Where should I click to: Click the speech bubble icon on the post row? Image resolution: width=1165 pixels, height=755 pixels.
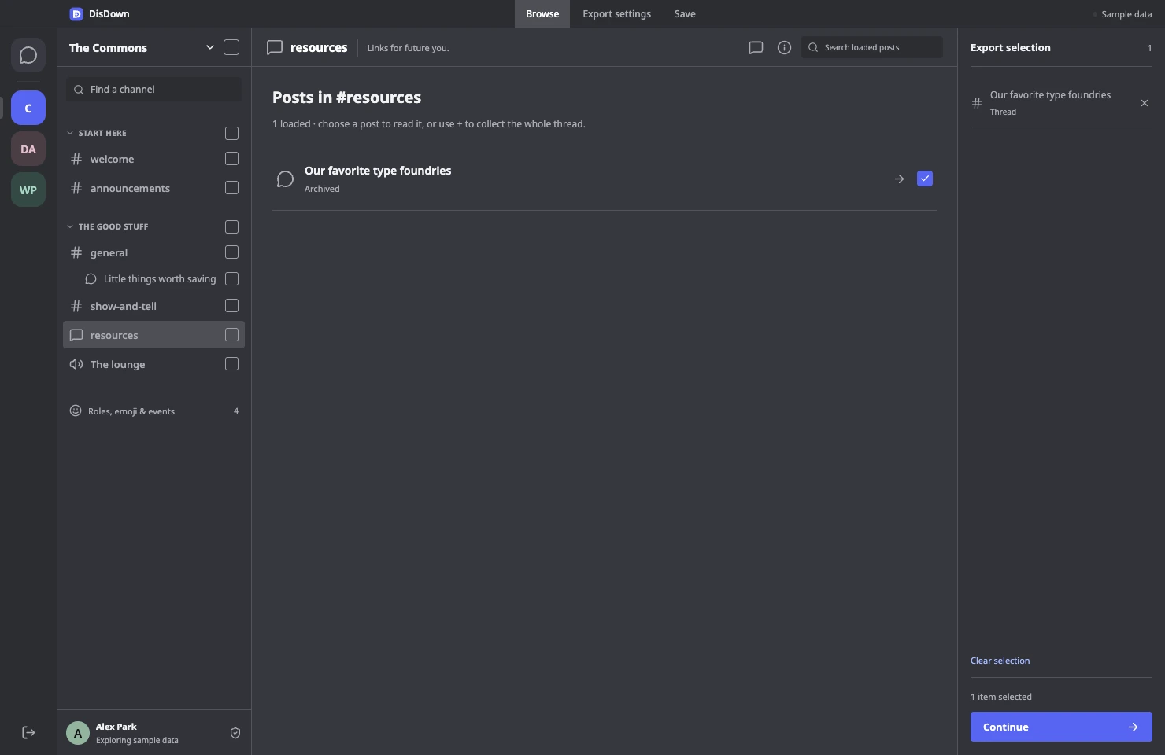(285, 179)
